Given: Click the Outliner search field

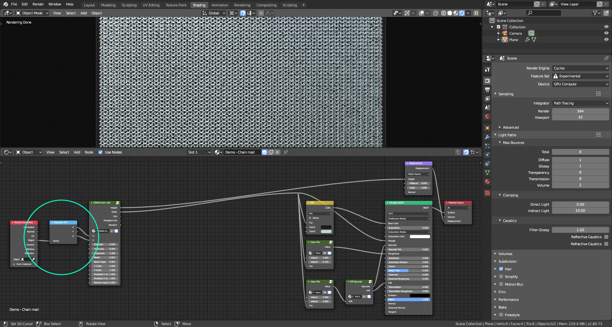Looking at the screenshot, I should click(x=543, y=13).
